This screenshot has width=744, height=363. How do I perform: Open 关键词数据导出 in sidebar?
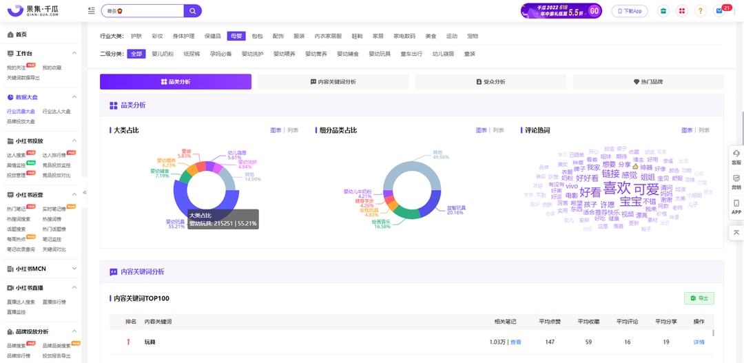click(23, 77)
